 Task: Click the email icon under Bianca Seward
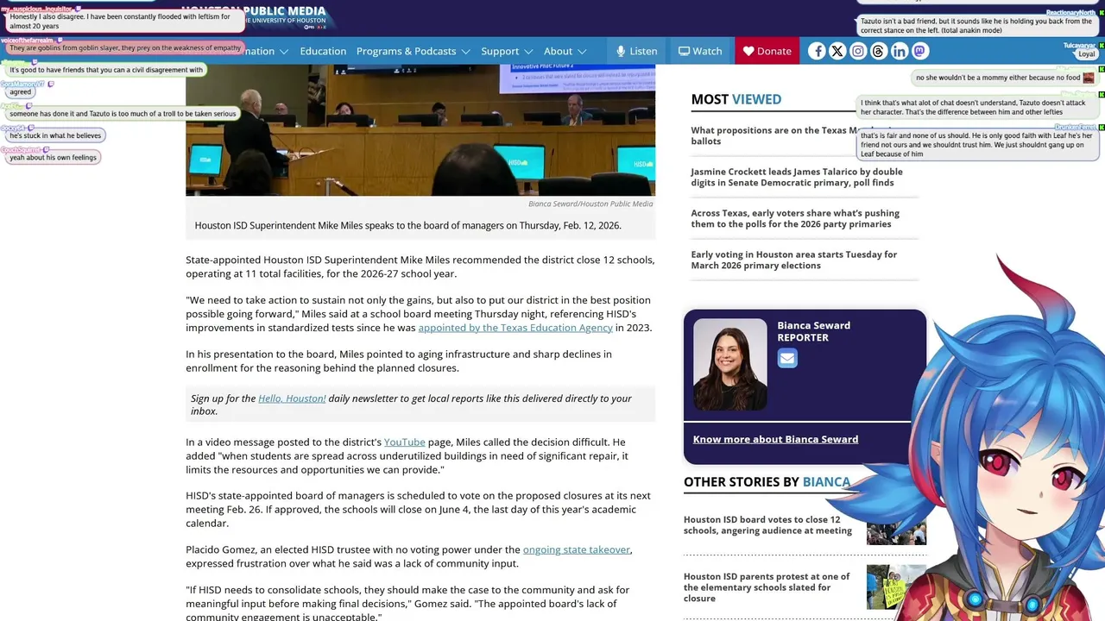787,358
